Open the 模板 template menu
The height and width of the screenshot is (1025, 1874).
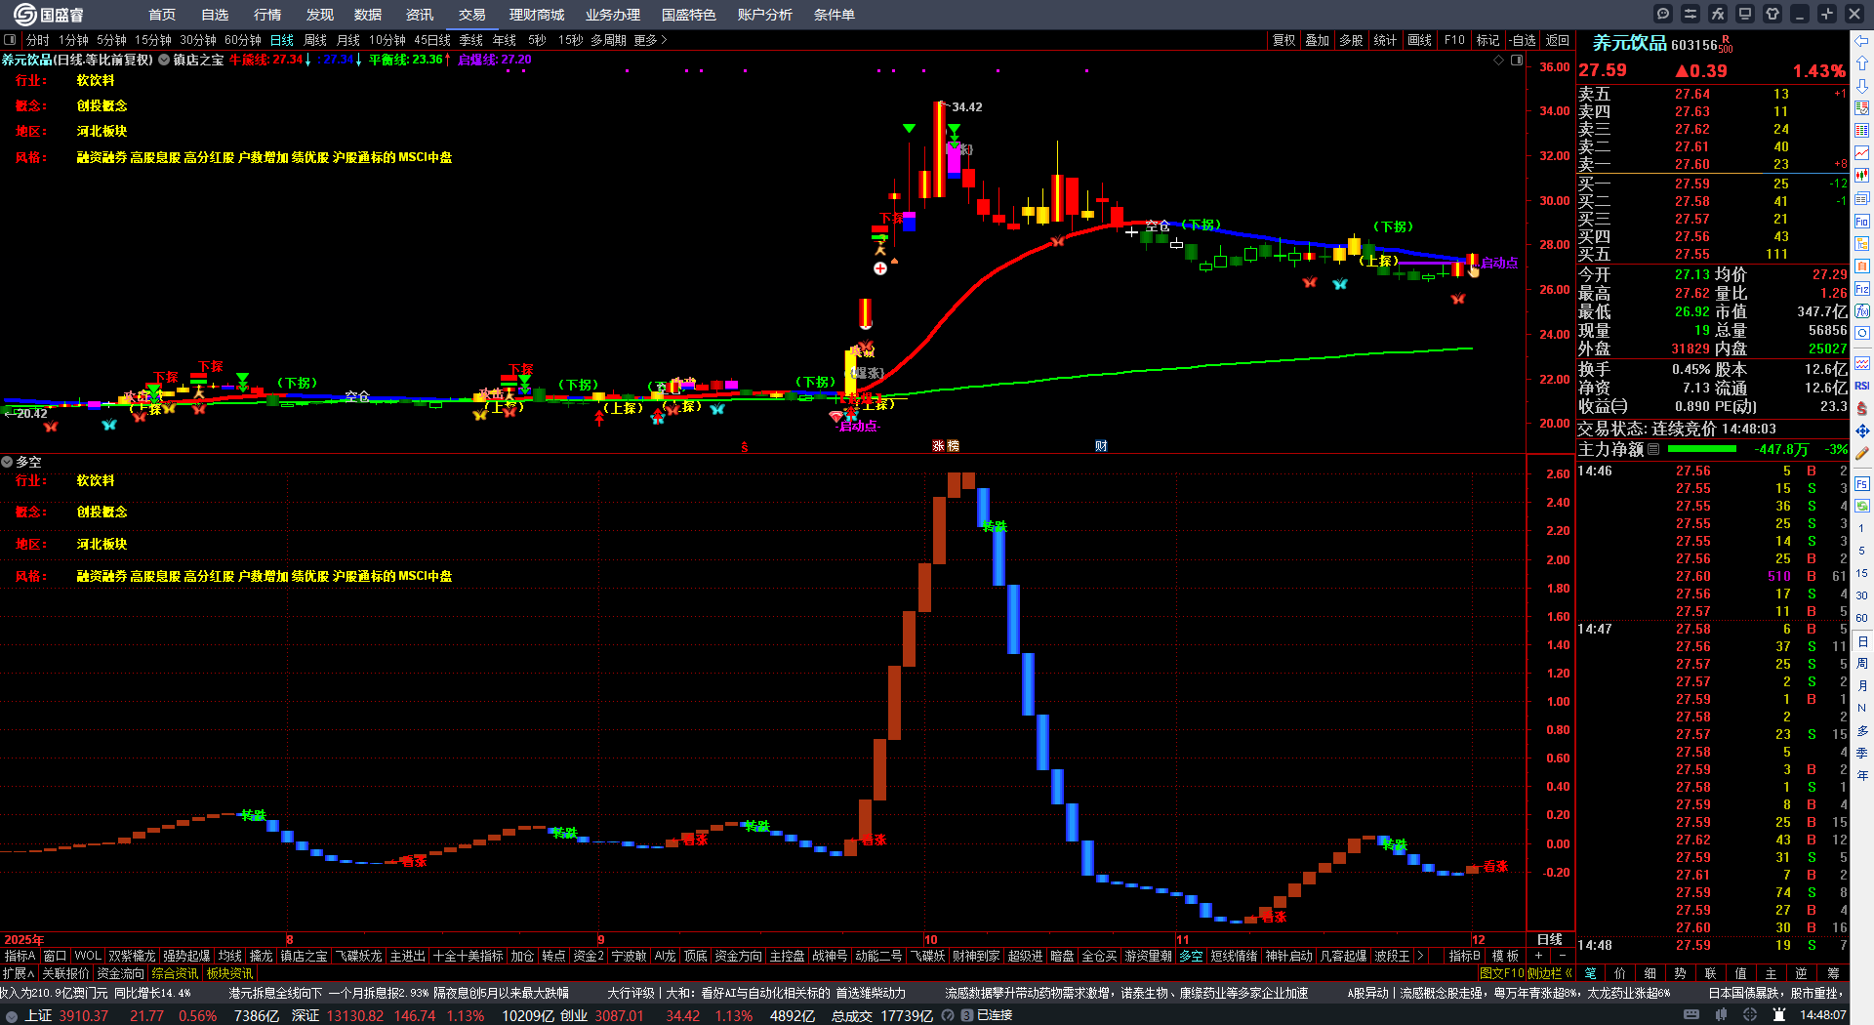pos(1505,956)
